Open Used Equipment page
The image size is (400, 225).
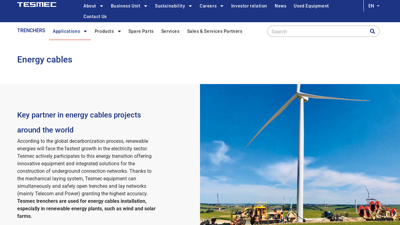pyautogui.click(x=311, y=6)
